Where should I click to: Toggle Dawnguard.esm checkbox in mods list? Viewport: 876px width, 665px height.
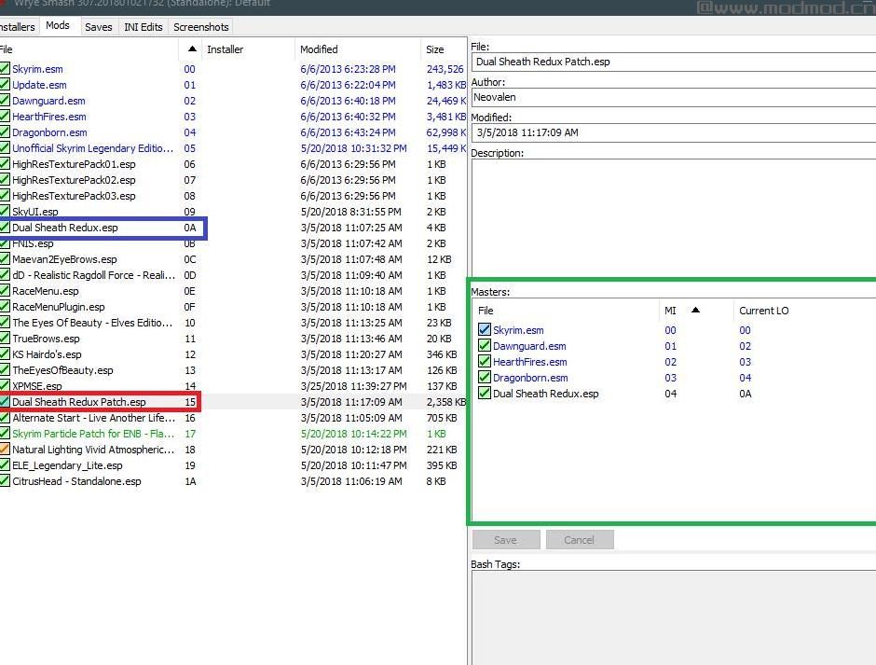pyautogui.click(x=5, y=101)
